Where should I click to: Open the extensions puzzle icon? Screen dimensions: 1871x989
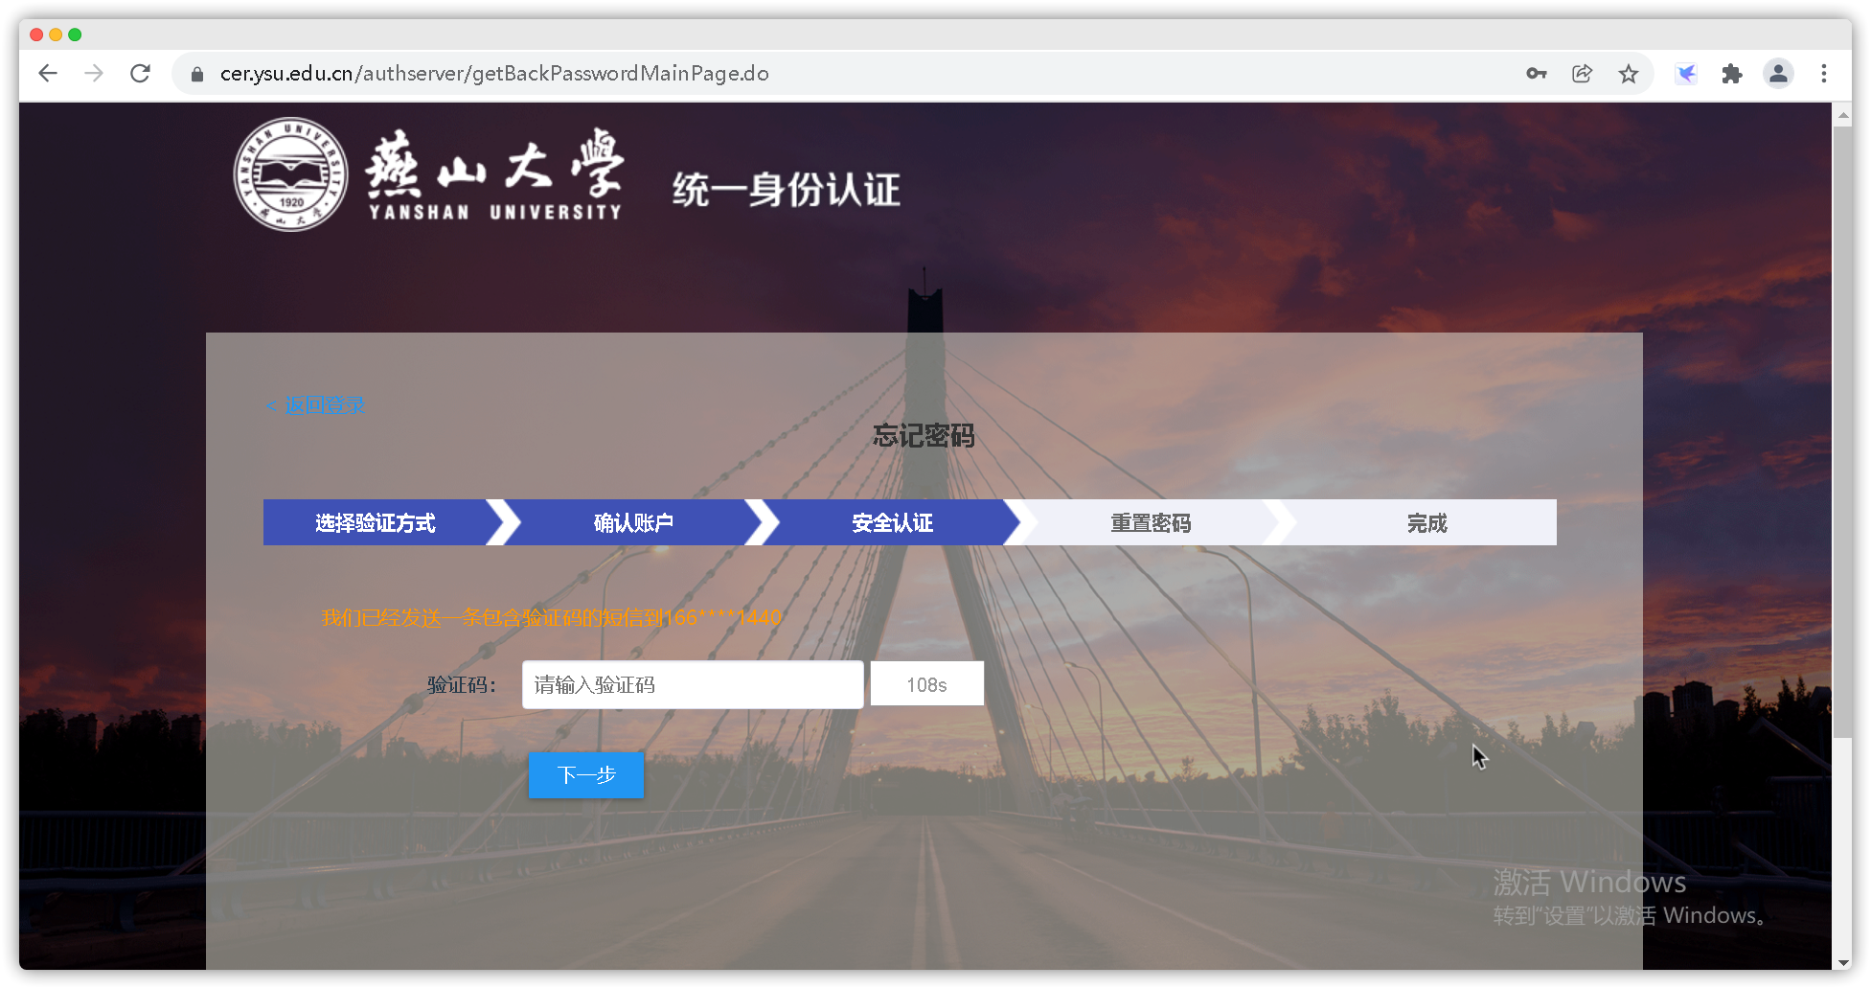click(1731, 74)
